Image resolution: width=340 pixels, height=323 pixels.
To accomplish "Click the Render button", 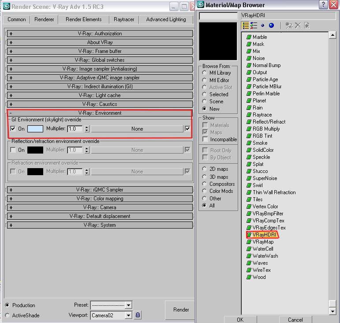I will tap(181, 310).
